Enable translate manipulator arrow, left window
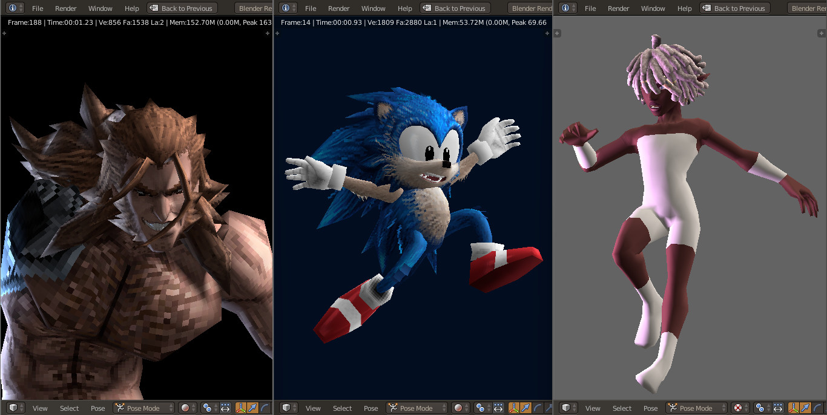The image size is (827, 415). click(x=253, y=408)
